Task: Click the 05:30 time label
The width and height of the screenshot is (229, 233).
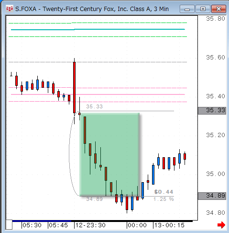Action: point(32,225)
